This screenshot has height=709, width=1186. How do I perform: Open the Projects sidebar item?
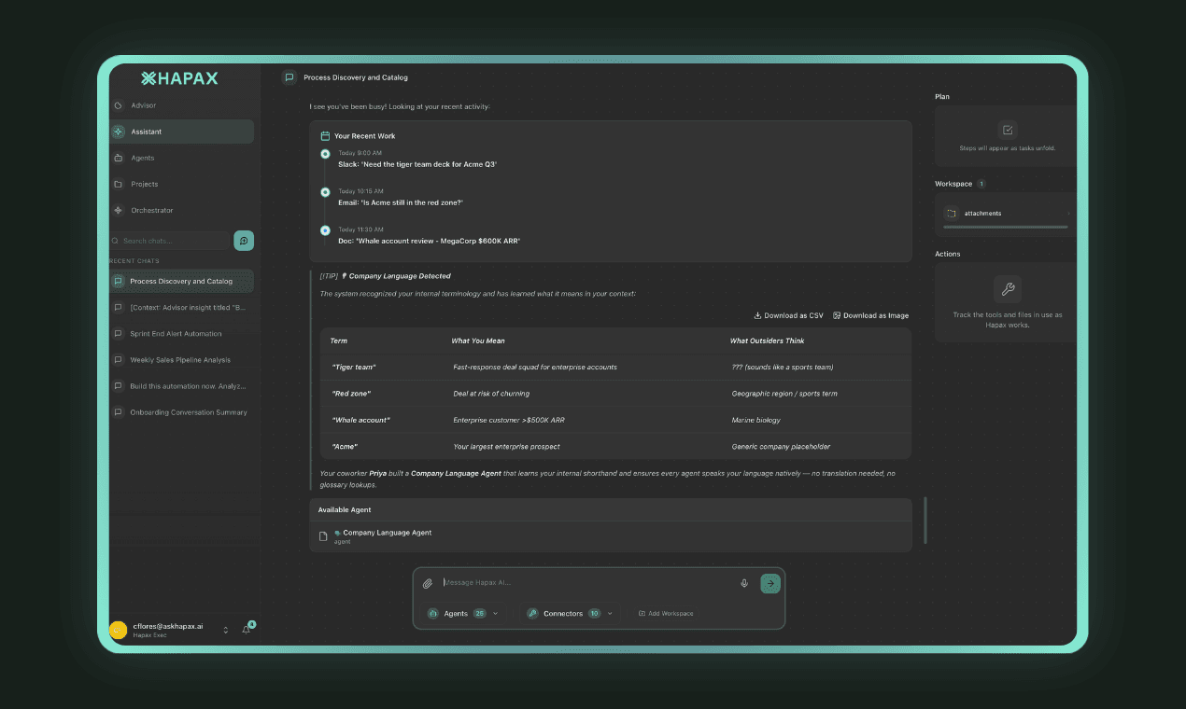pos(144,184)
